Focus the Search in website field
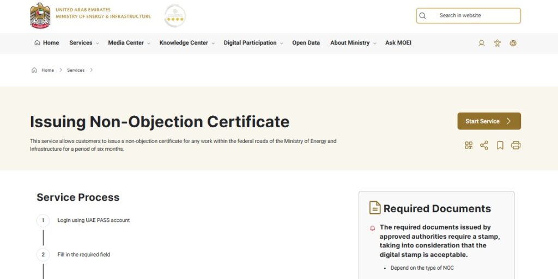Screen dimensions: 558x279 [468, 16]
